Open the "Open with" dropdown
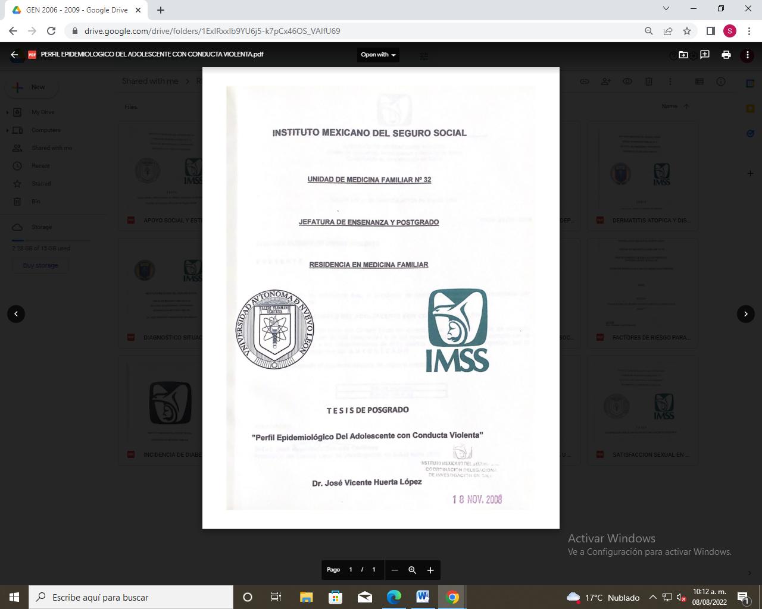The height and width of the screenshot is (609, 762). [x=378, y=55]
